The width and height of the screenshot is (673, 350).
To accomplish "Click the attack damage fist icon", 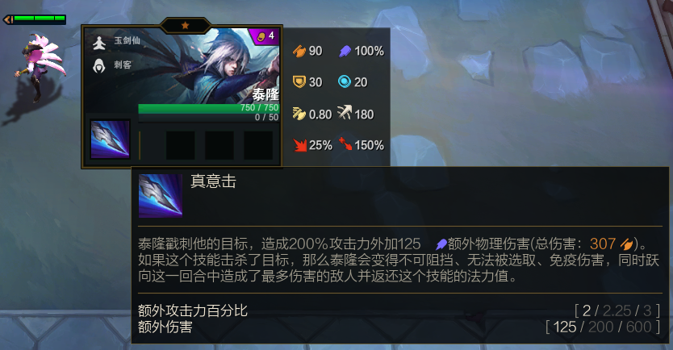I will pos(299,51).
